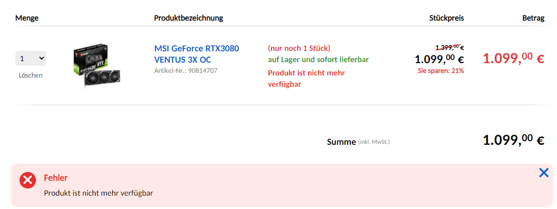This screenshot has height=209, width=557.
Task: Click the auf Lager und sofort lieferbar text
Action: pyautogui.click(x=318, y=59)
